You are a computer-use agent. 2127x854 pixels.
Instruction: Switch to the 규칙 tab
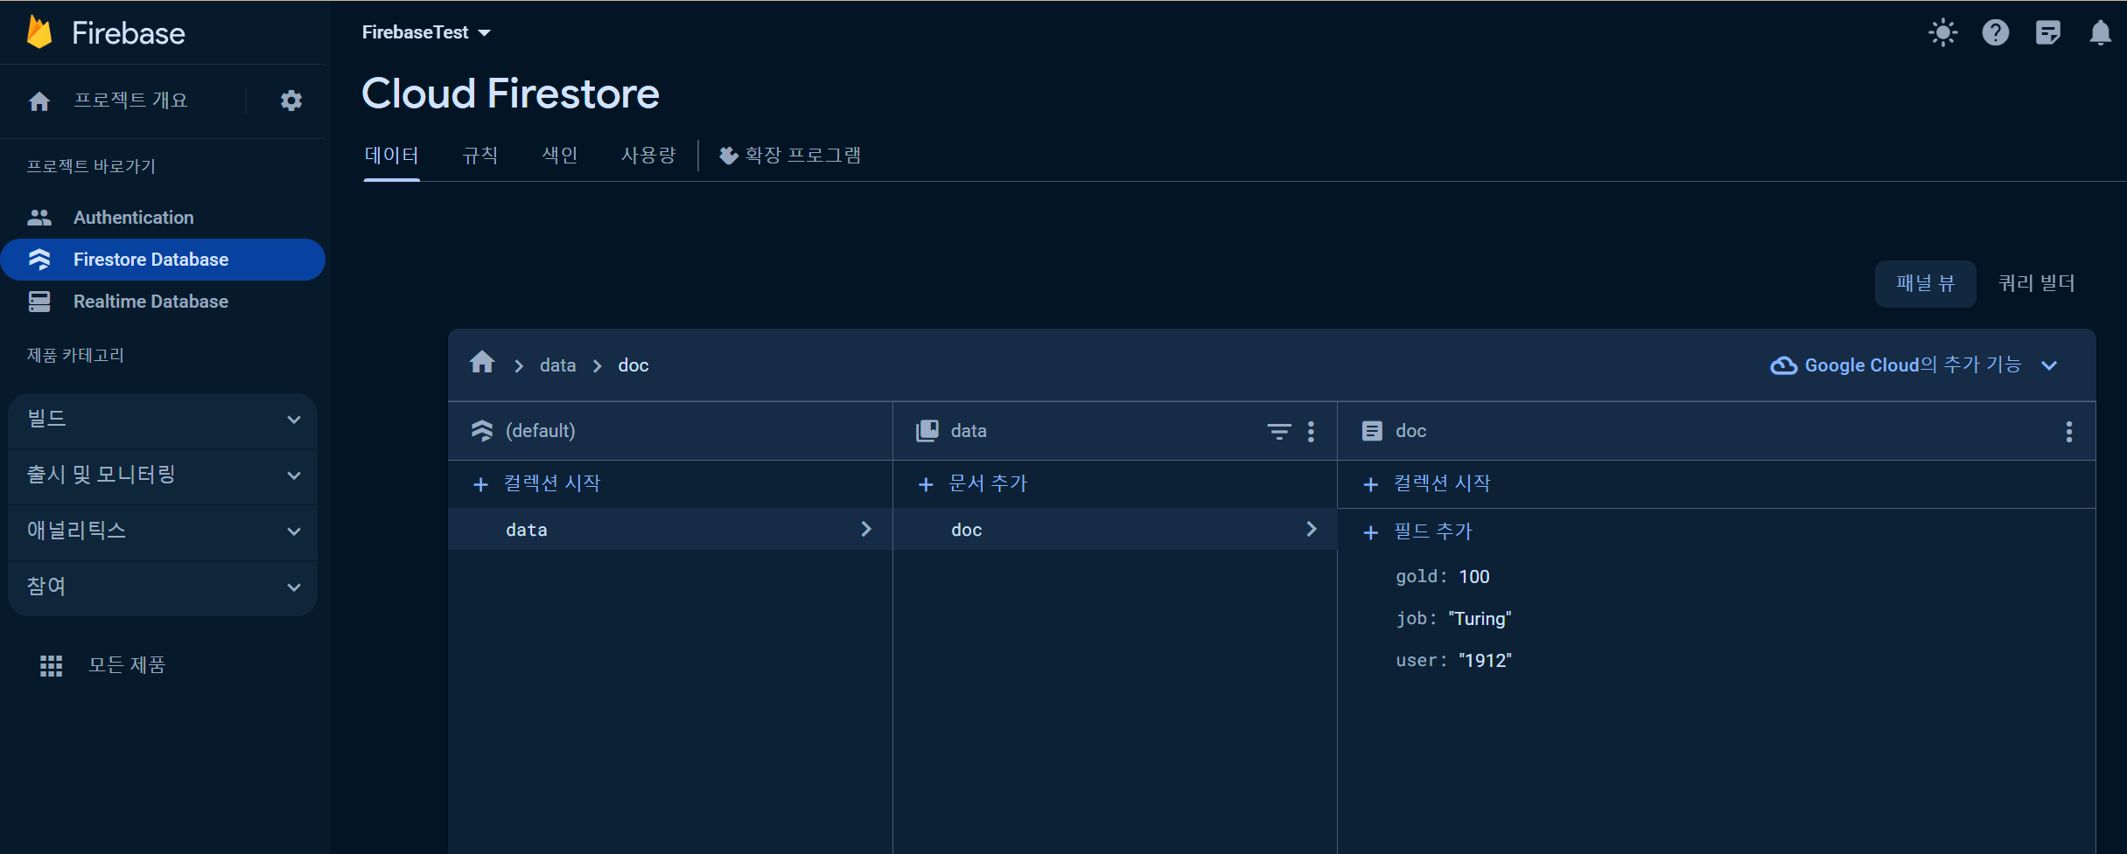point(480,156)
